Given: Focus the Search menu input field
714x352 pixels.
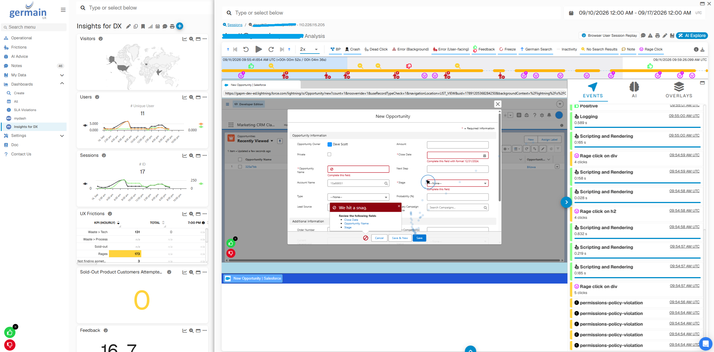Looking at the screenshot, I should [34, 27].
